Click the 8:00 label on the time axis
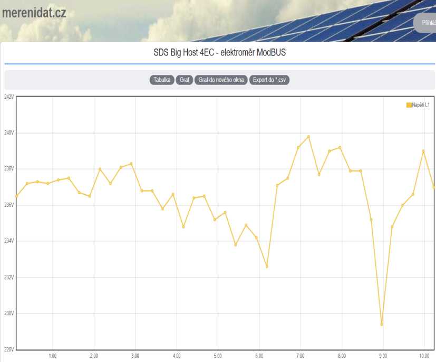This screenshot has width=436, height=362. pos(342,356)
